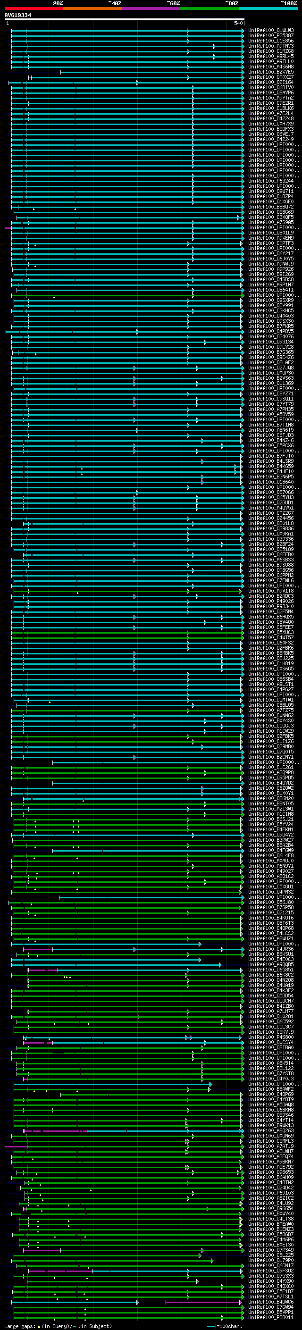The height and width of the screenshot is (1330, 302).
Task: Select the UniRef100_C0PTF3 label
Action: point(271,243)
